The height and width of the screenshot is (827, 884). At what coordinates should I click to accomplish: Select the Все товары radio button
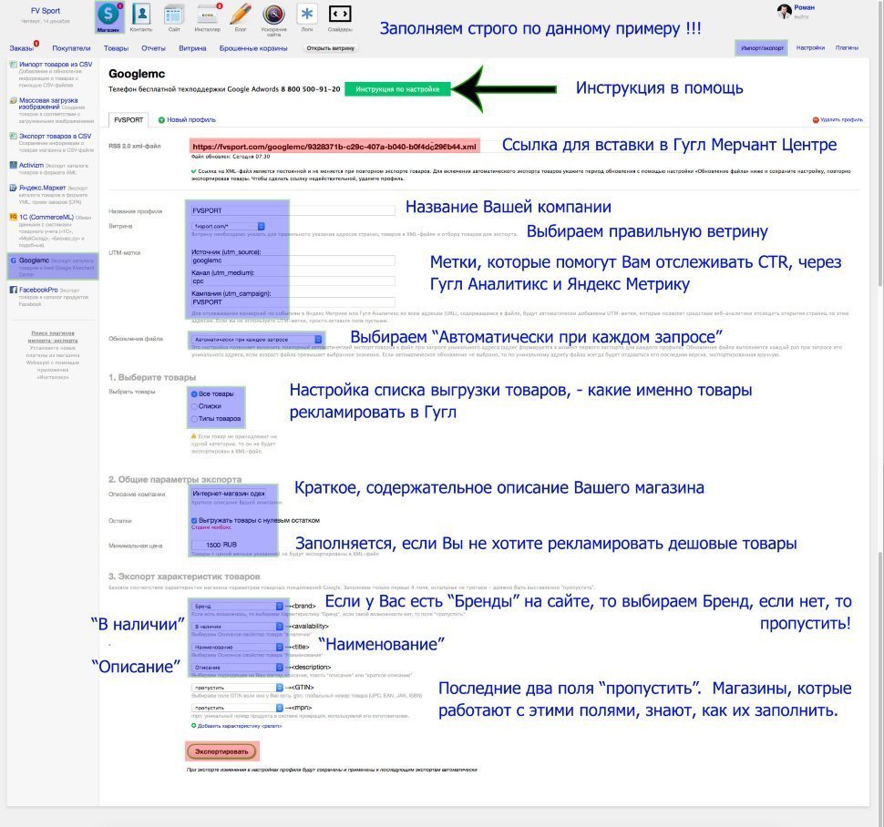195,393
